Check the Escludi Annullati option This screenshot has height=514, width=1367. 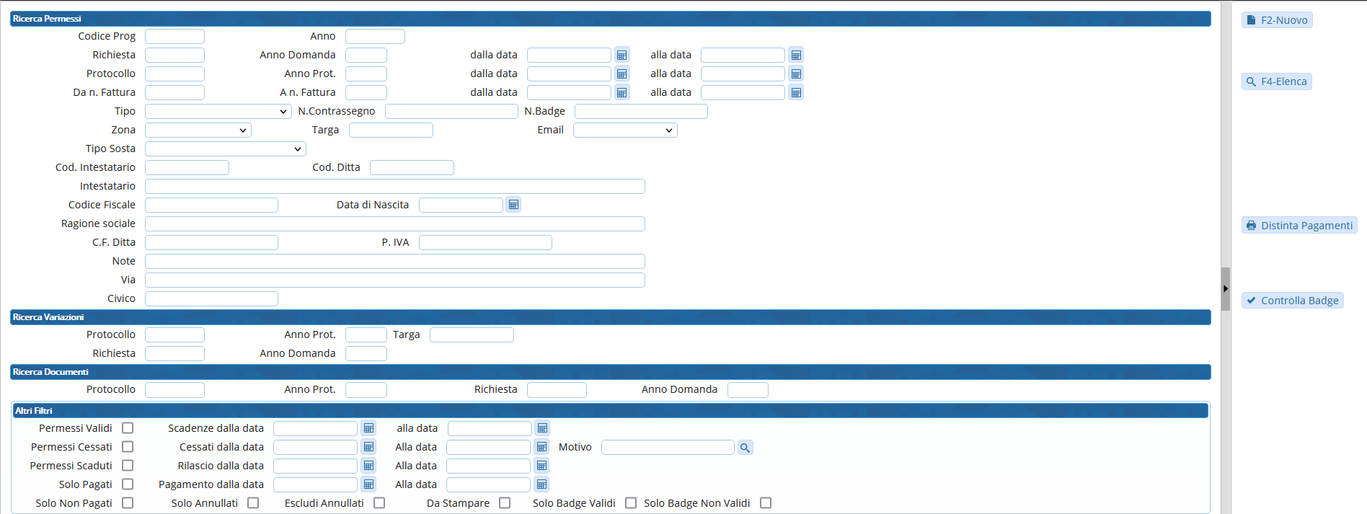[379, 503]
